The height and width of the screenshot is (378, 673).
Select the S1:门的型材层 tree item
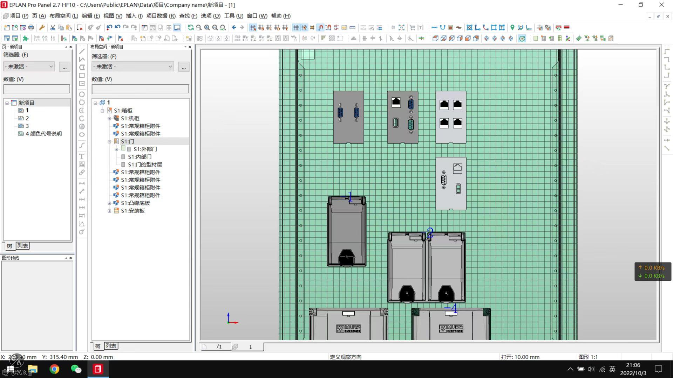(145, 164)
